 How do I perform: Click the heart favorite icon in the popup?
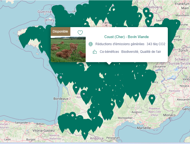click(x=80, y=33)
